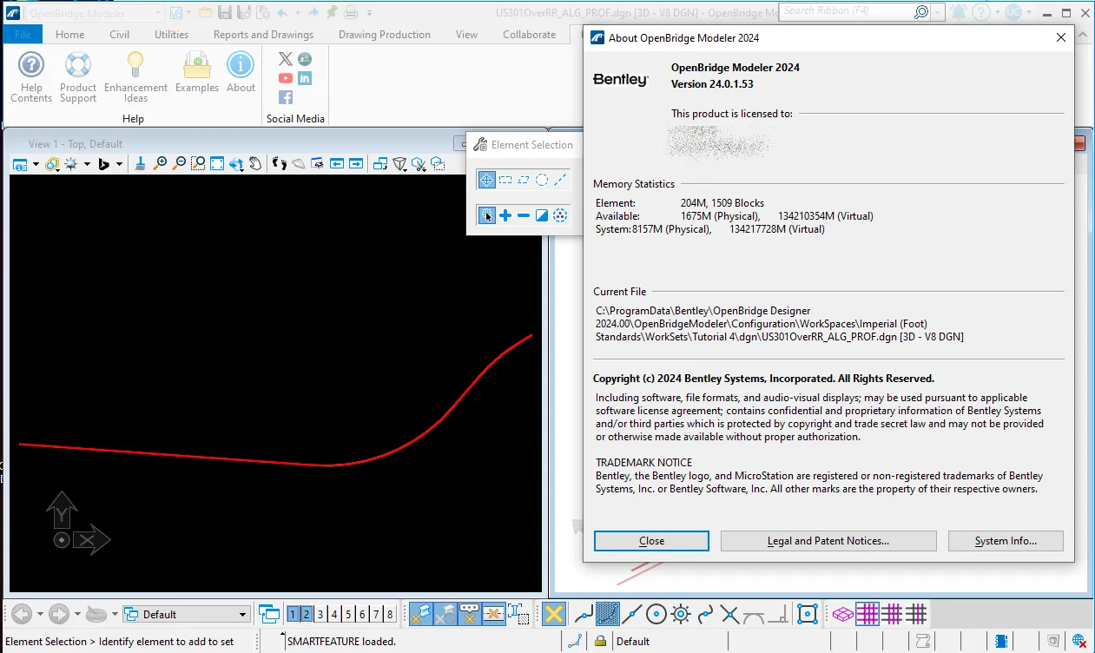Toggle view 2 button in view toggles
1095x653 pixels.
(x=307, y=614)
